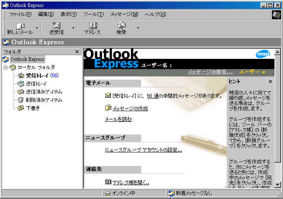The width and height of the screenshot is (283, 199).
Task: Select Outlook Express root in folder tree
Action: 27,59
